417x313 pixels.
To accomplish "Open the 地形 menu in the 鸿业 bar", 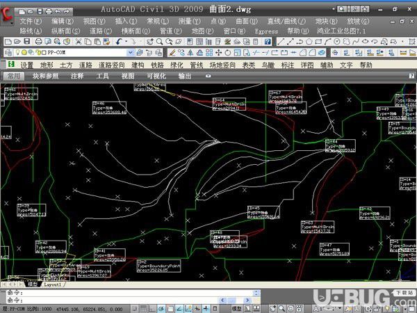I will coord(47,65).
